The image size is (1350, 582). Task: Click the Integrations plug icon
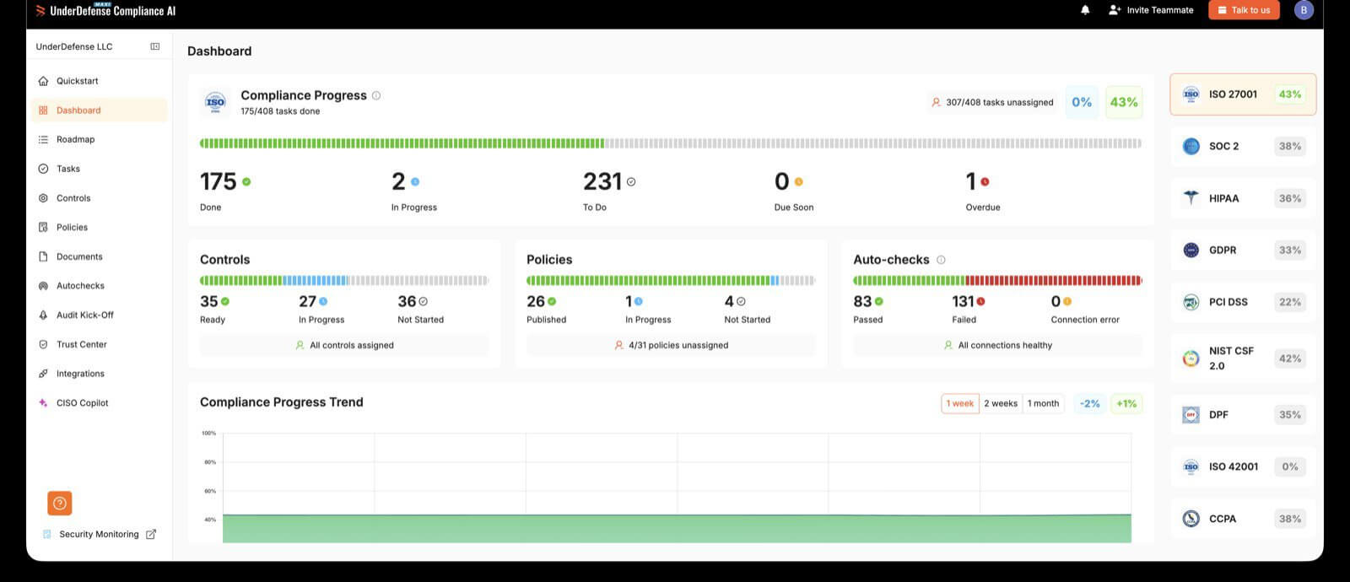click(x=43, y=374)
